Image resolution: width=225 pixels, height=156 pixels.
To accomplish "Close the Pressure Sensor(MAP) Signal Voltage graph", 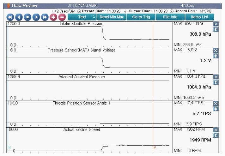I will 216,51.
